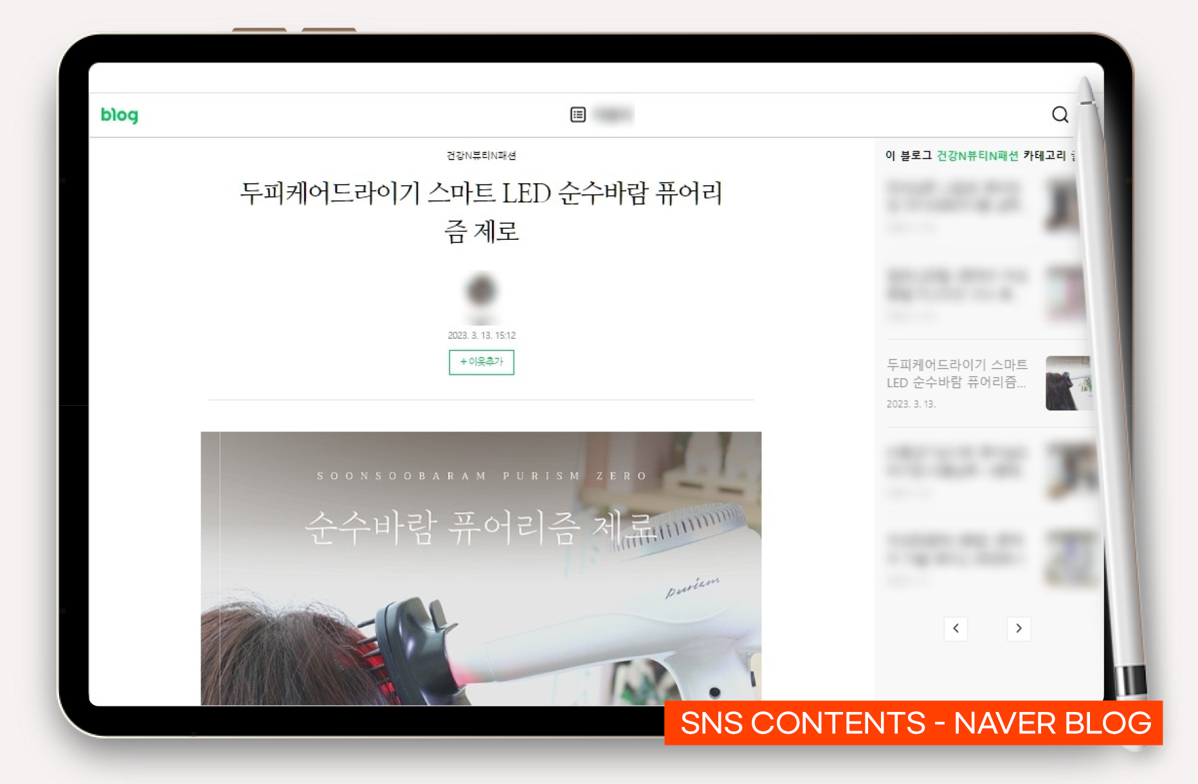Click the post date 2023. 3. 13. 15:12

(482, 336)
